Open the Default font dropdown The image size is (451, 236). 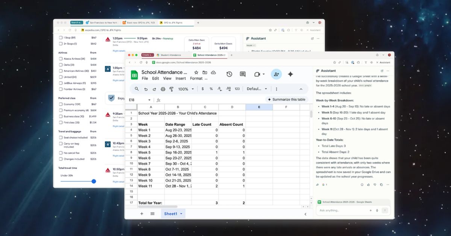click(257, 89)
